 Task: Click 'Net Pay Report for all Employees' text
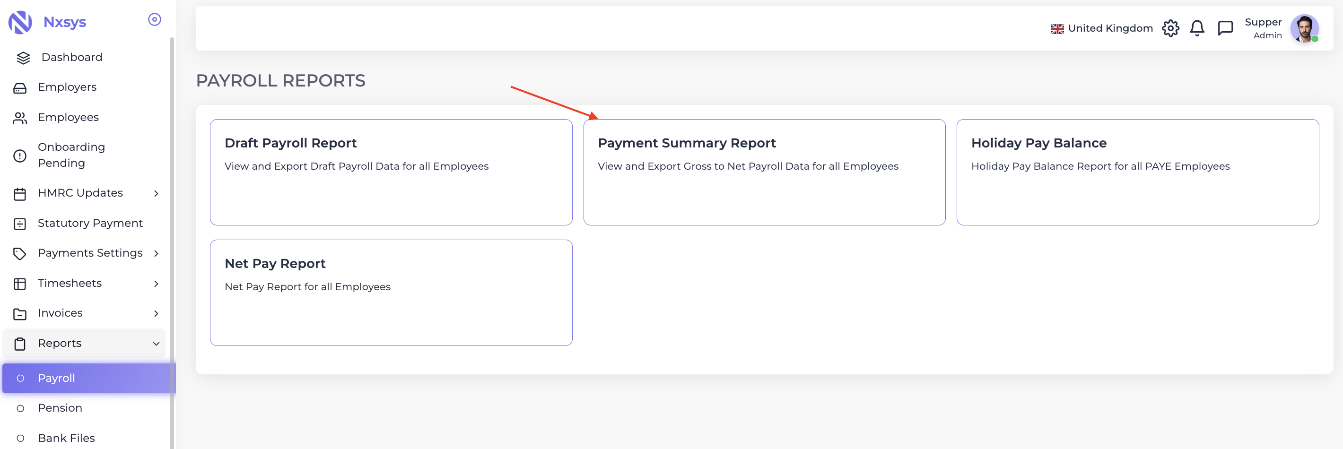pyautogui.click(x=307, y=287)
